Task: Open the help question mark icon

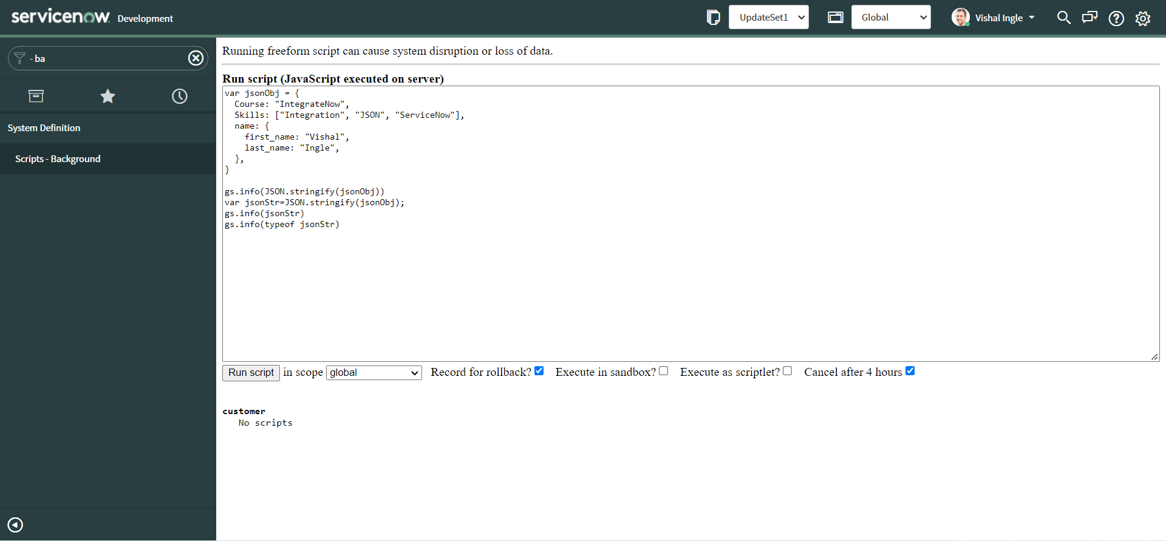Action: coord(1116,18)
